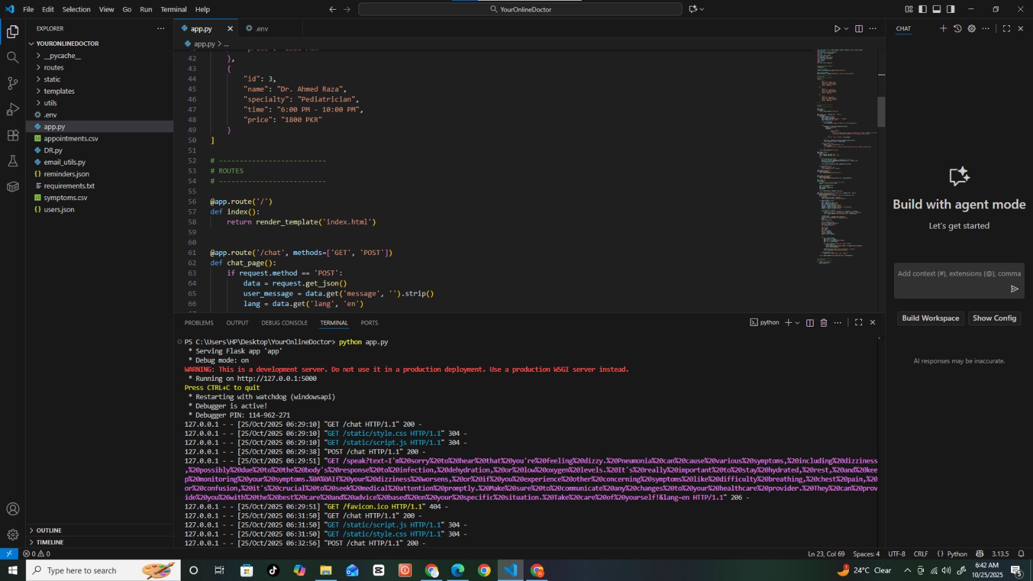Collapse the YOURONLINEDOCTOR project root

coord(99,43)
